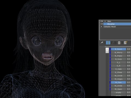Click Make Unique icon
The height and width of the screenshot is (98, 131).
point(115,43)
